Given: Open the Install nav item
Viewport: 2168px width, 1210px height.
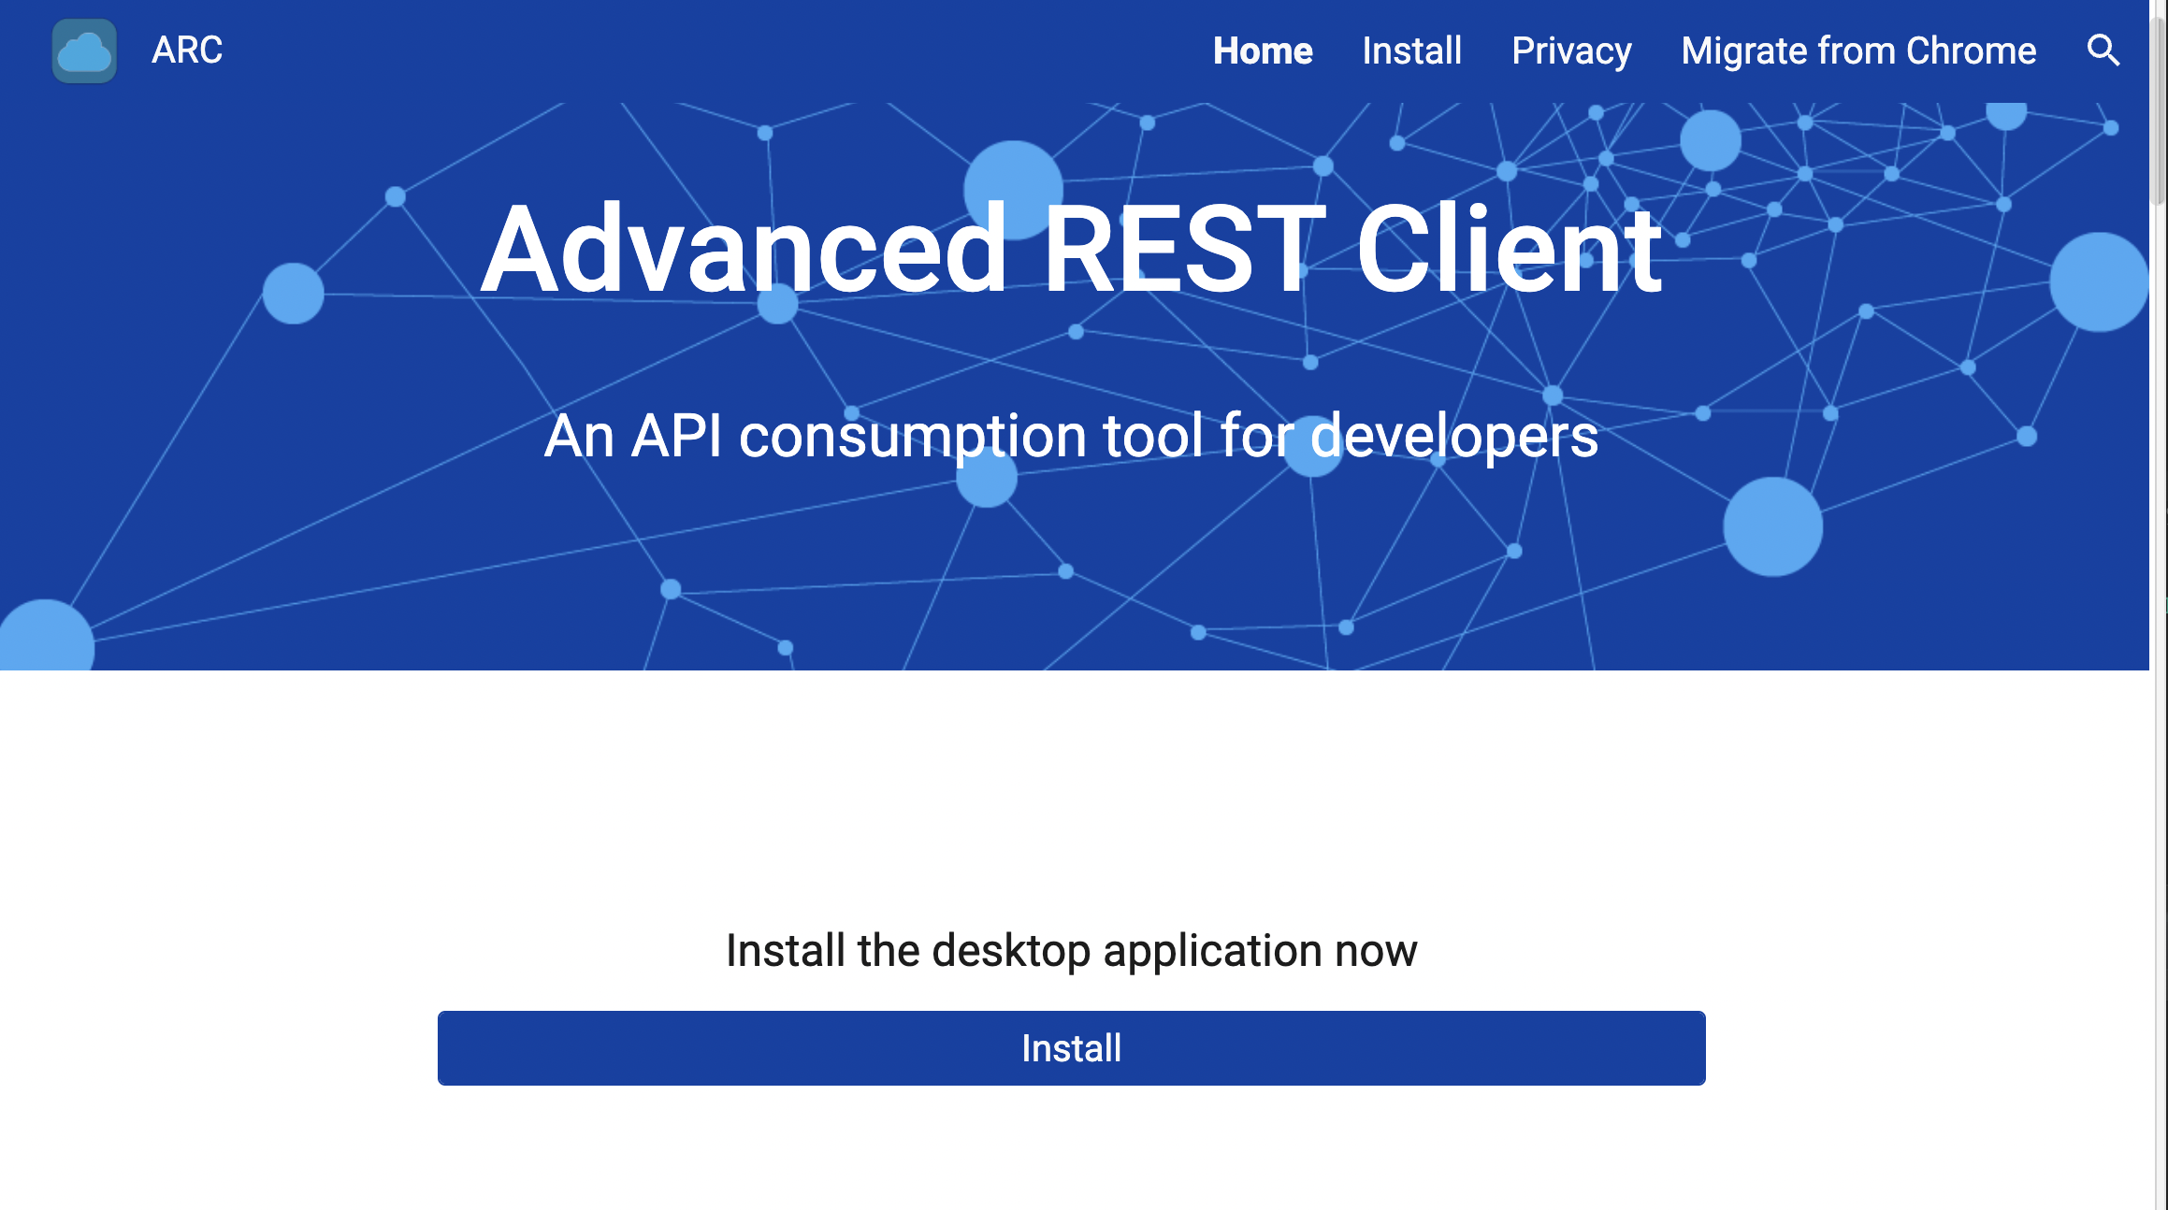Looking at the screenshot, I should click(x=1411, y=50).
